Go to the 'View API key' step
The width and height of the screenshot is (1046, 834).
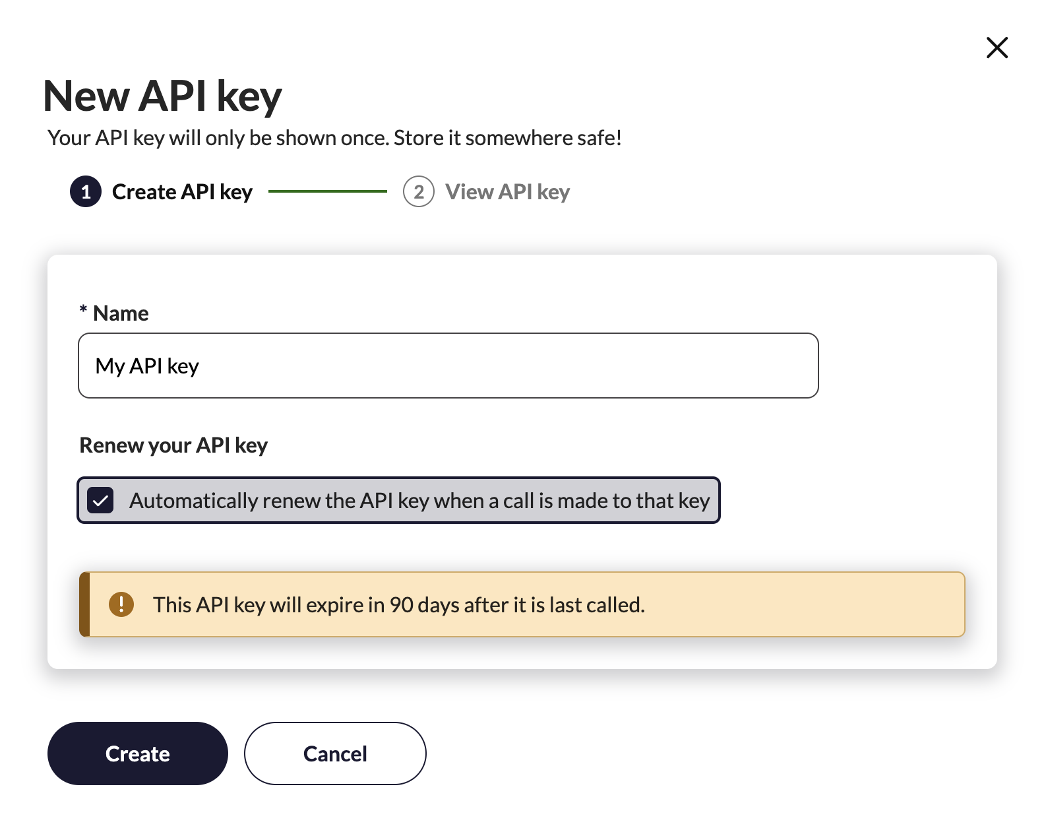pos(507,192)
